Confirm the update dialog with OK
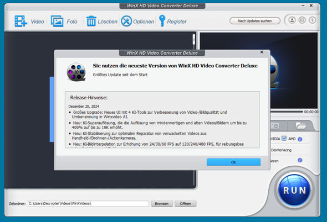The image size is (327, 222). 233,162
